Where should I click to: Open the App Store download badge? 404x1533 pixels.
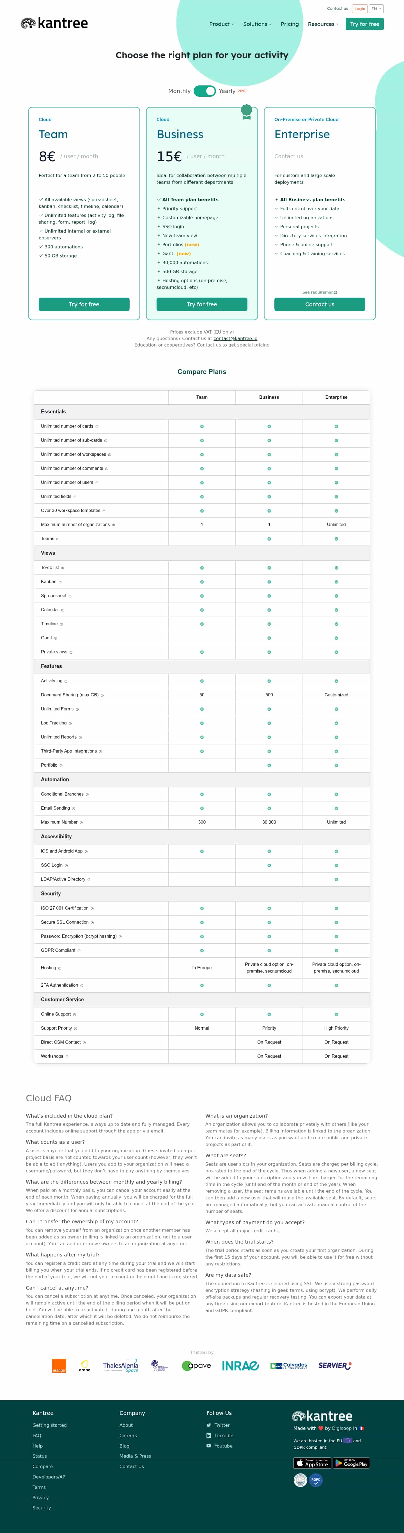pos(312,1463)
